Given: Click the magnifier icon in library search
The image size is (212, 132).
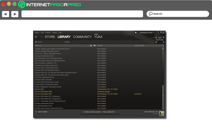Looking at the screenshot, I should pos(36,42).
